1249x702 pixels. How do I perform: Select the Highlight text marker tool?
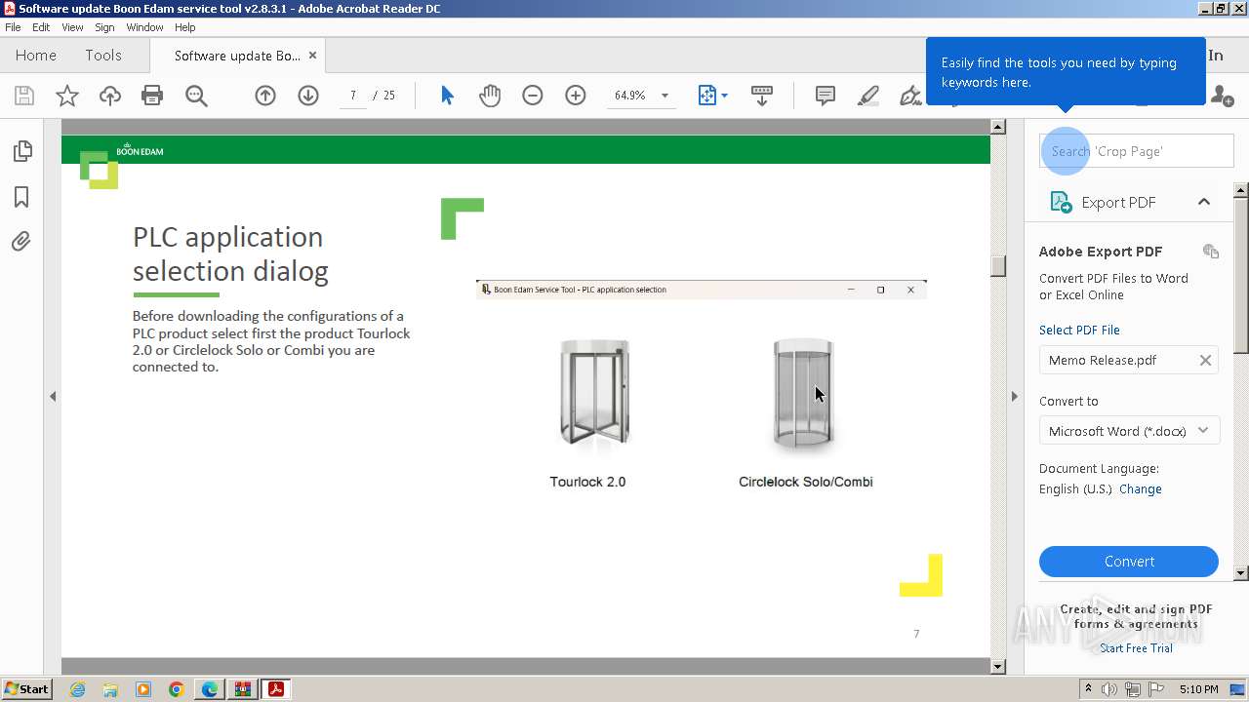pyautogui.click(x=867, y=96)
